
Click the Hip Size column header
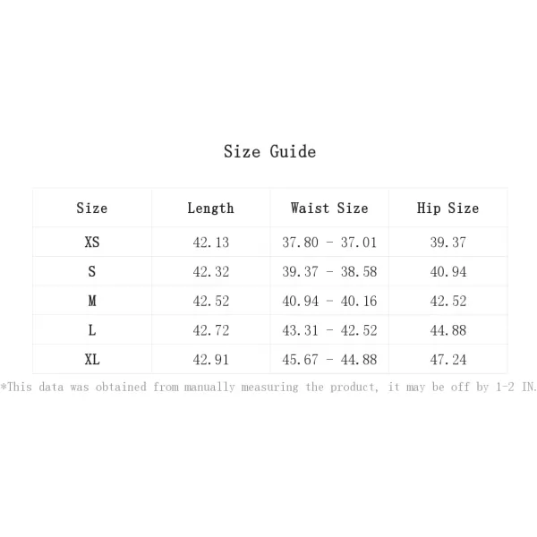pos(448,209)
